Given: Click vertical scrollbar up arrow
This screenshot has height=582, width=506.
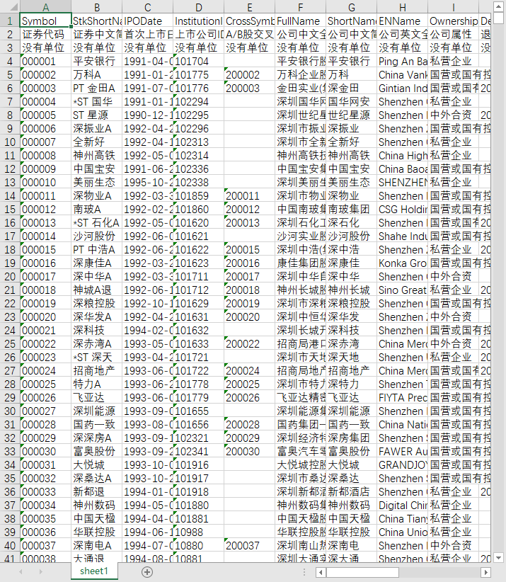Looking at the screenshot, I should (498, 6).
